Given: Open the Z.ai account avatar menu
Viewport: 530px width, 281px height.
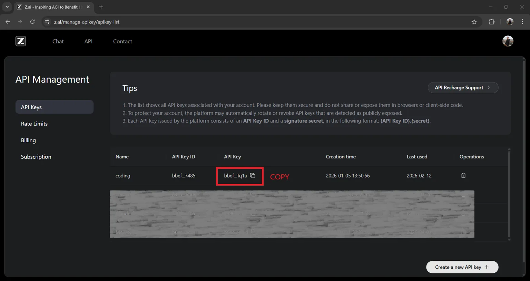Looking at the screenshot, I should pos(508,41).
